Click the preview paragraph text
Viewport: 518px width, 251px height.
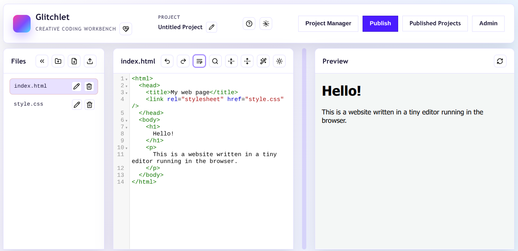(402, 116)
